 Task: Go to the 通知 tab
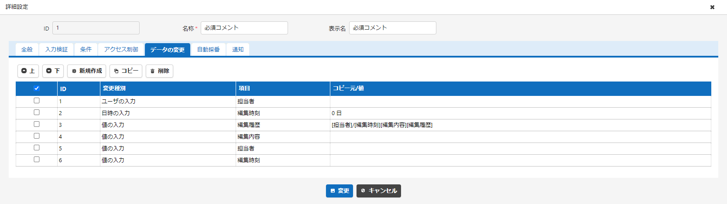[238, 50]
